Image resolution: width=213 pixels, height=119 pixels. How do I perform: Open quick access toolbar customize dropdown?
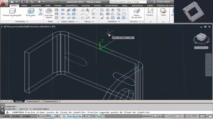pyautogui.click(x=59, y=2)
